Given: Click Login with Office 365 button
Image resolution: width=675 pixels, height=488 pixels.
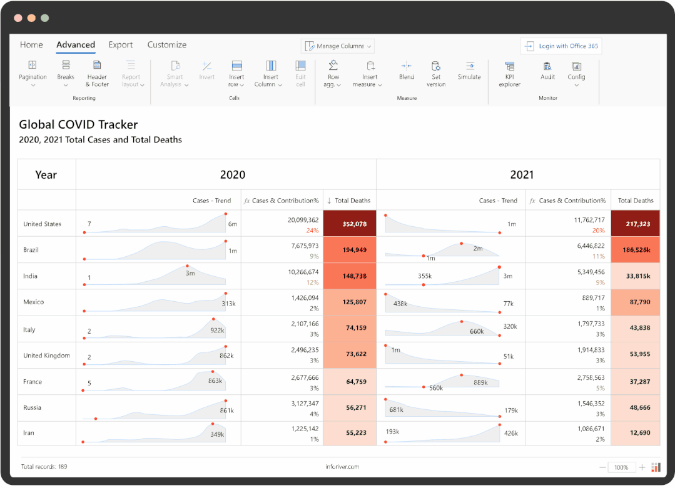Looking at the screenshot, I should (561, 46).
